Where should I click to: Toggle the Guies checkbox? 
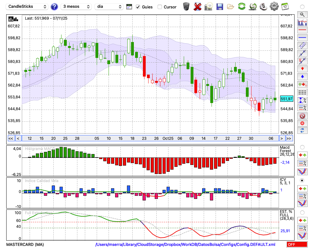[x=138, y=7]
